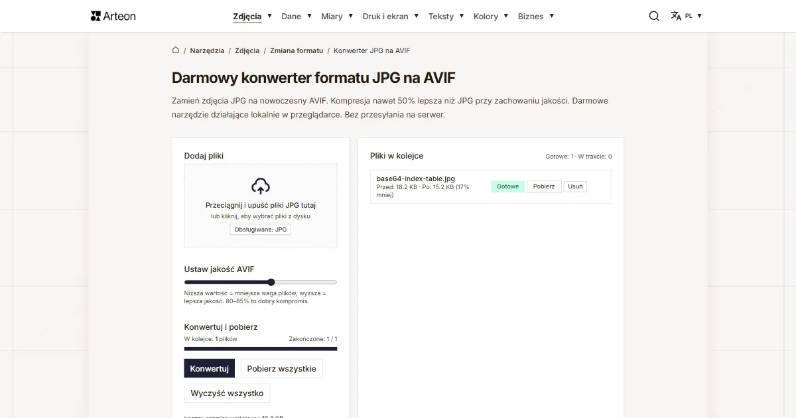Remove base64-index-table.jpg with Usuń

pyautogui.click(x=576, y=186)
